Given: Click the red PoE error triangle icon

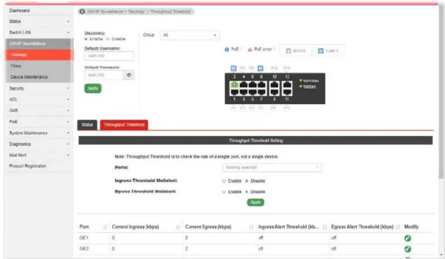Looking at the screenshot, I should (x=250, y=50).
